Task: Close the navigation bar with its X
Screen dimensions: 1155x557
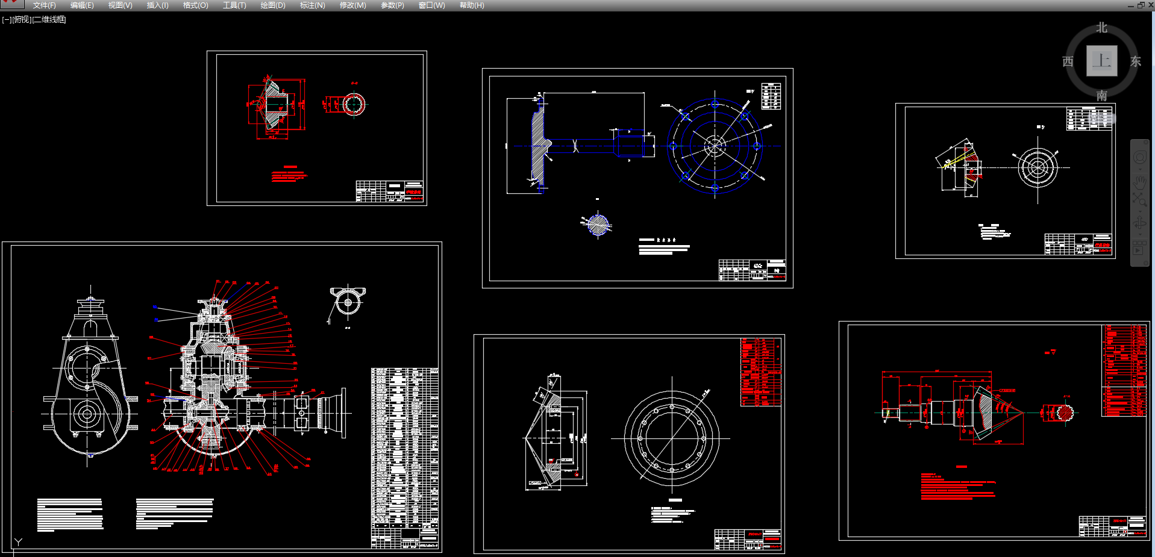Action: (x=1145, y=142)
